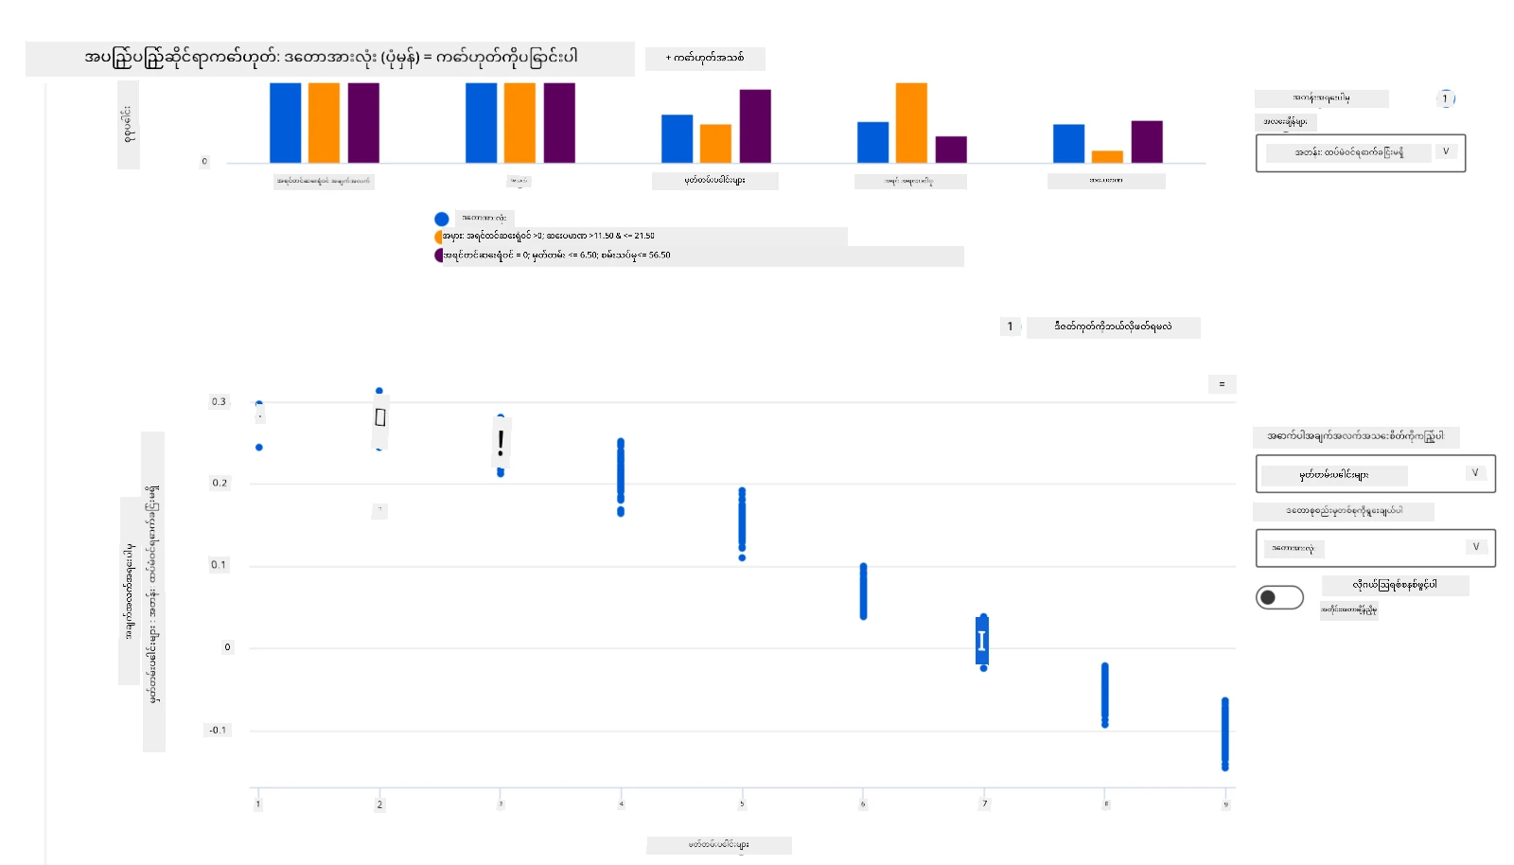1514x865 pixels.
Task: Click the purple bar in the first feature group
Action: tap(363, 123)
